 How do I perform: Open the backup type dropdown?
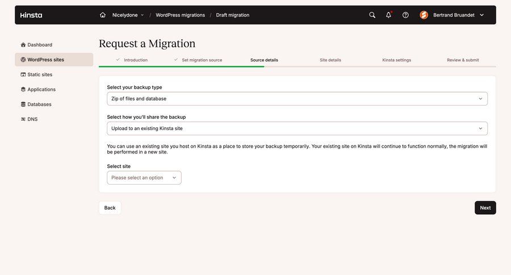(297, 99)
